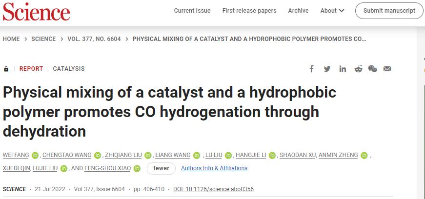
Task: Share article by email envelope icon
Action: point(387,69)
